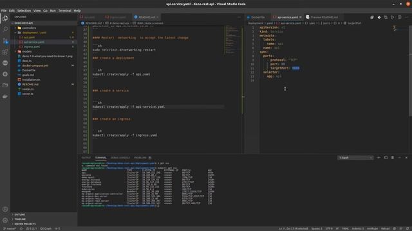Click the Split Editor Right icon
This screenshot has width=412, height=231.
click(x=399, y=17)
